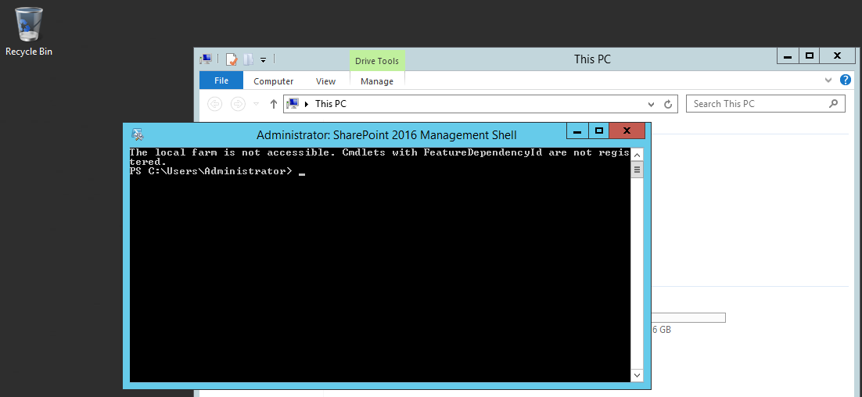
Task: Click the address bar breadcrumb arrow
Action: point(306,104)
